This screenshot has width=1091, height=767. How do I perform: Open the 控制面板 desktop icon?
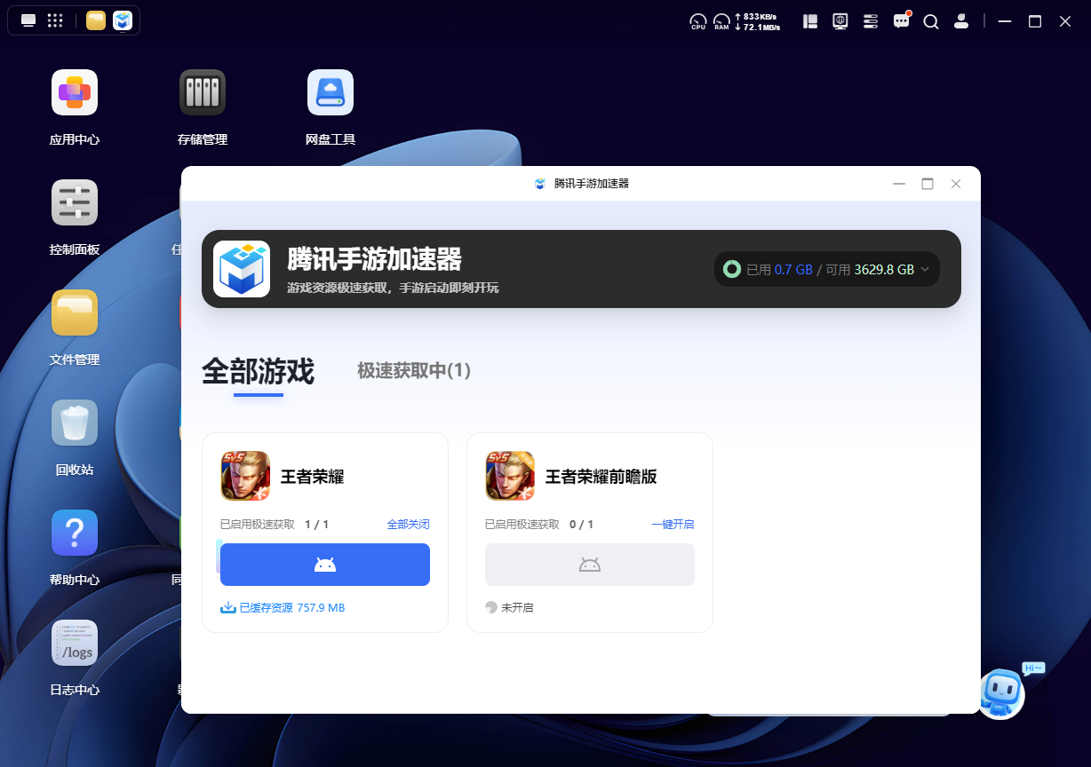tap(75, 202)
